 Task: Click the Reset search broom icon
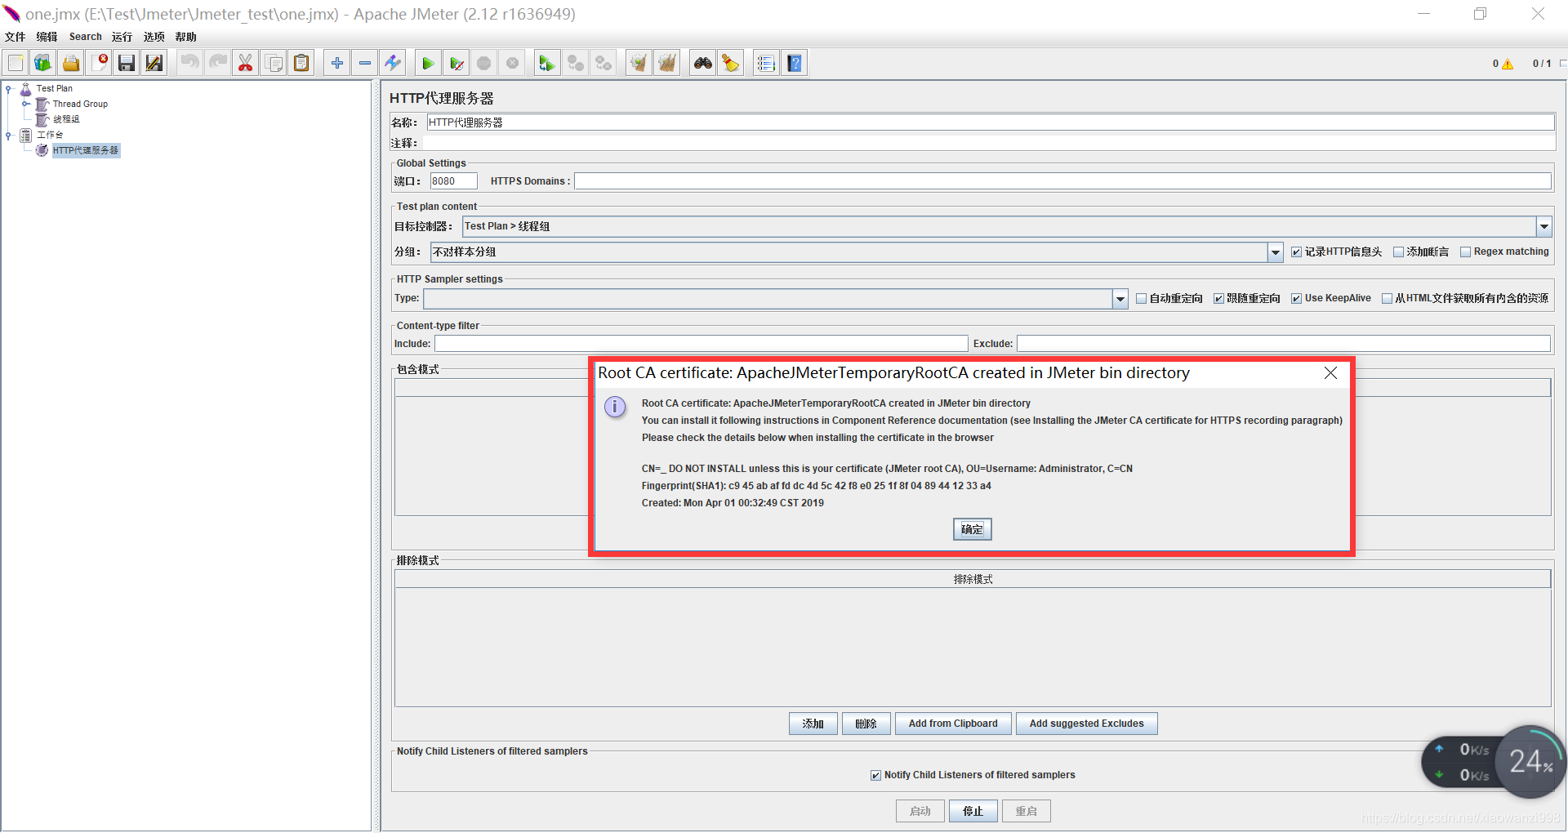[730, 63]
